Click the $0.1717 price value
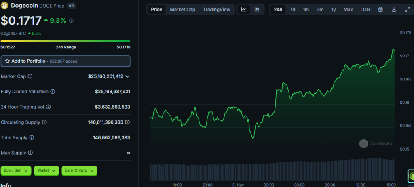This screenshot has height=187, width=414. pyautogui.click(x=21, y=21)
